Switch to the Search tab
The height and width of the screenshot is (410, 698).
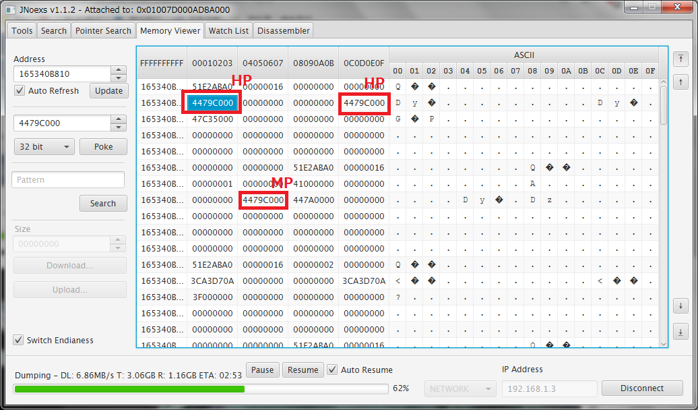pyautogui.click(x=54, y=31)
